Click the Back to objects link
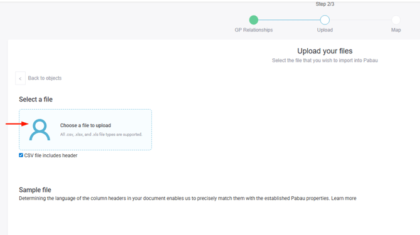Image resolution: width=420 pixels, height=235 pixels. tap(45, 78)
